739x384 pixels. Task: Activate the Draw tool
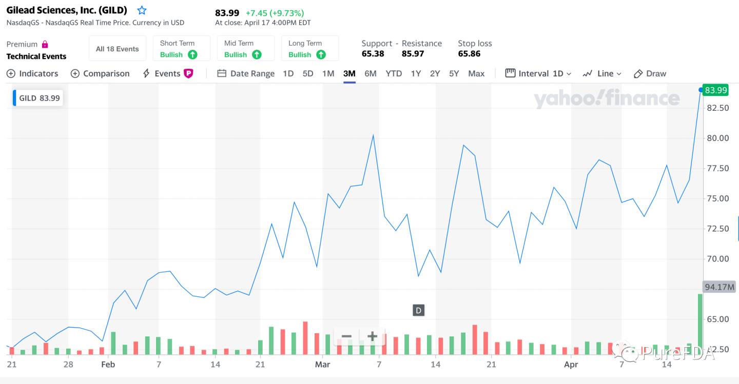click(650, 74)
